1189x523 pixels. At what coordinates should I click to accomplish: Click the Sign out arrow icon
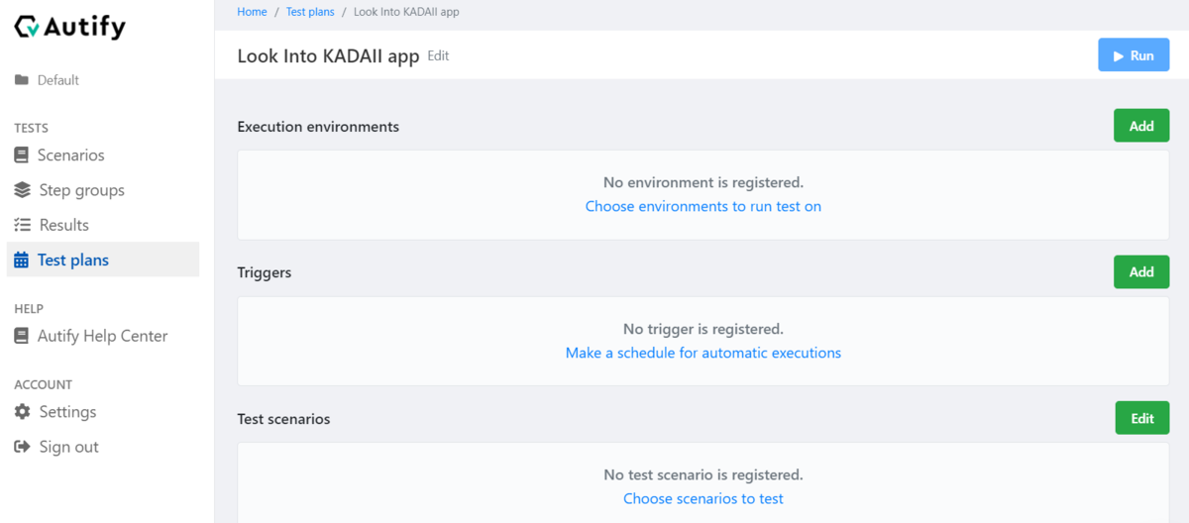coord(22,447)
